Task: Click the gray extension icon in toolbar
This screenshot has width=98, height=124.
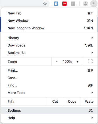Action: tap(73, 4)
